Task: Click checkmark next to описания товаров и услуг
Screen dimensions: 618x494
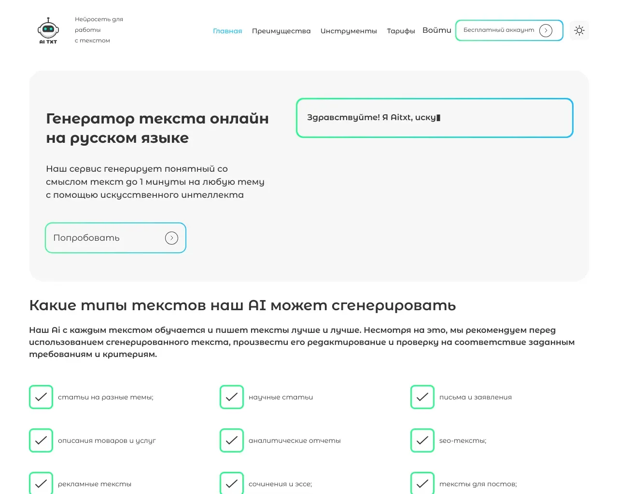Action: click(x=41, y=440)
